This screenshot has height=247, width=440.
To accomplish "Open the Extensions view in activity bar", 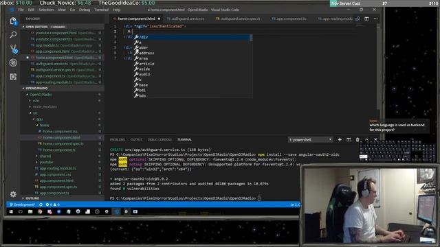I will [x=13, y=77].
